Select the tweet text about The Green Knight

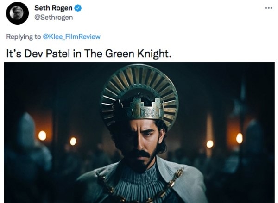point(88,53)
